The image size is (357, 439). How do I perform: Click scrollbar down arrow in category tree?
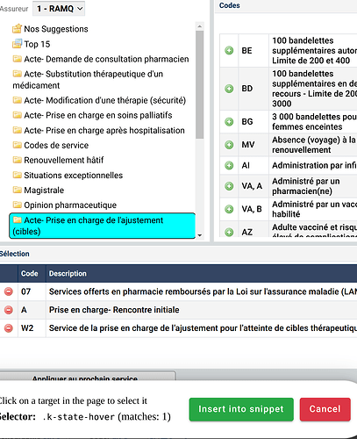pos(200,235)
